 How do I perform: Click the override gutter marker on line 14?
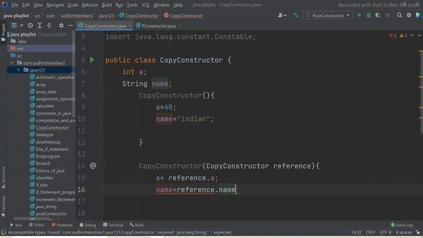click(93, 165)
